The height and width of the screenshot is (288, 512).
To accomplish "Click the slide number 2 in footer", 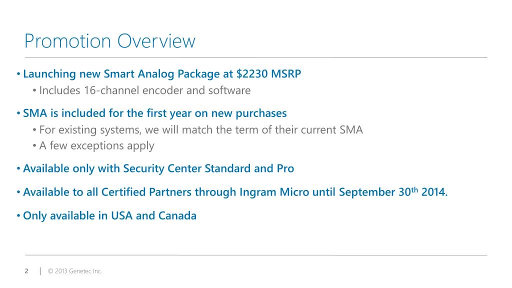I will click(x=26, y=271).
